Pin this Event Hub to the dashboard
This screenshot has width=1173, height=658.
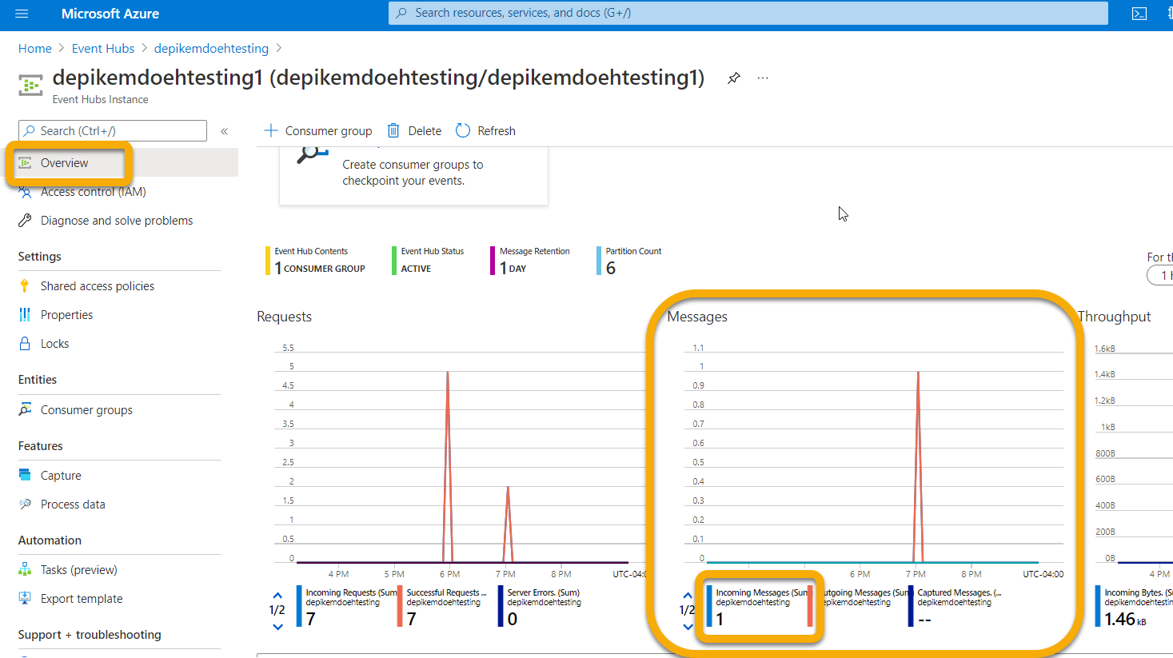[733, 78]
